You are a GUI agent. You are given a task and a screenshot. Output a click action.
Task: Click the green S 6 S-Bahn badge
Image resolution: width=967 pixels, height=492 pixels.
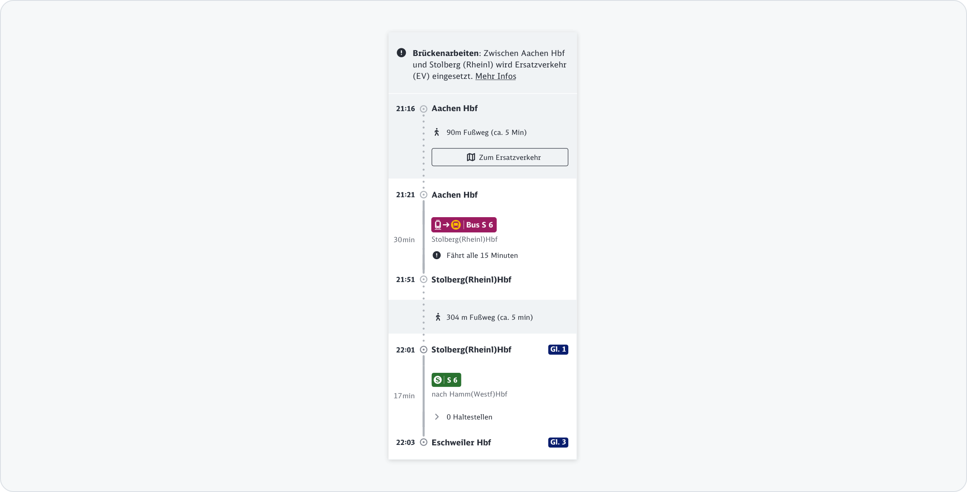[446, 380]
